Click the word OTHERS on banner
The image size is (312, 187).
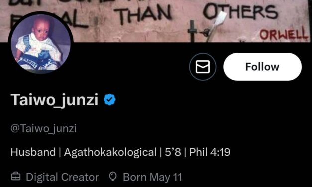(x=240, y=11)
